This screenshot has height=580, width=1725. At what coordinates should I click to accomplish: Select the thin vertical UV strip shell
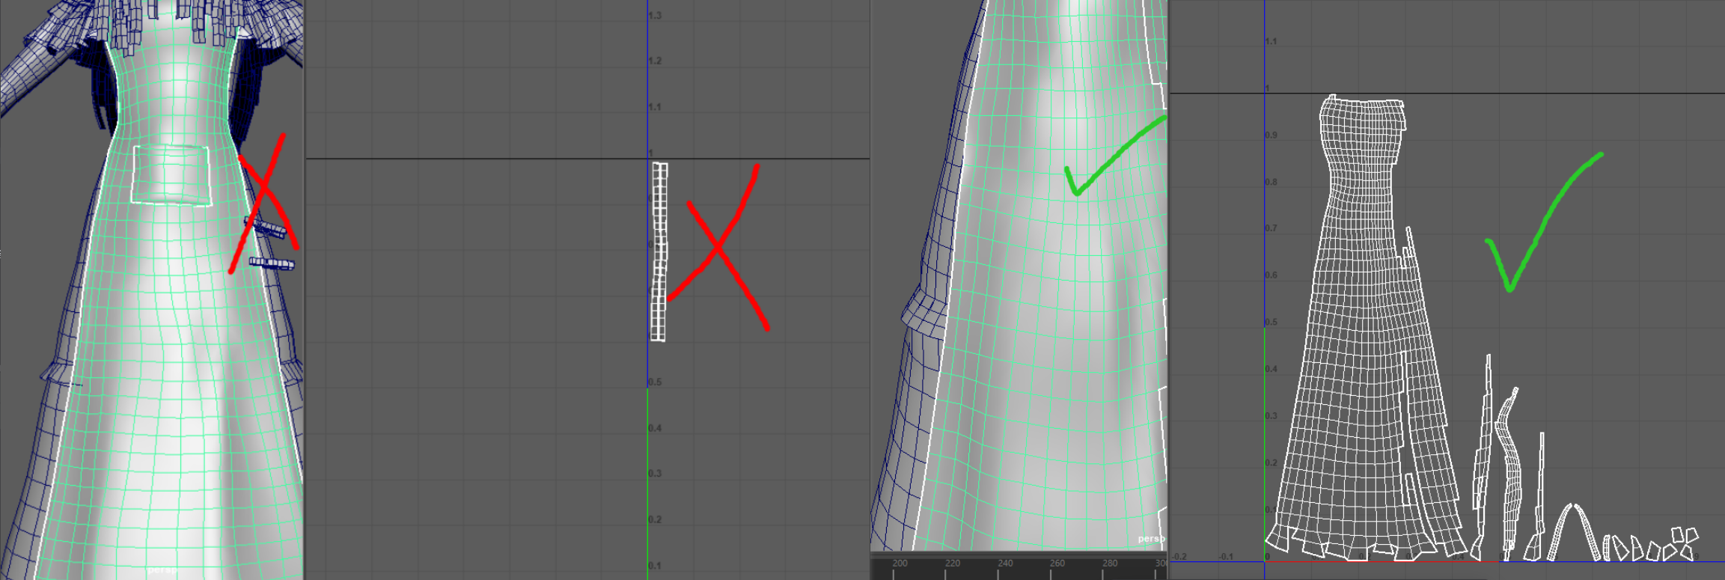(659, 252)
